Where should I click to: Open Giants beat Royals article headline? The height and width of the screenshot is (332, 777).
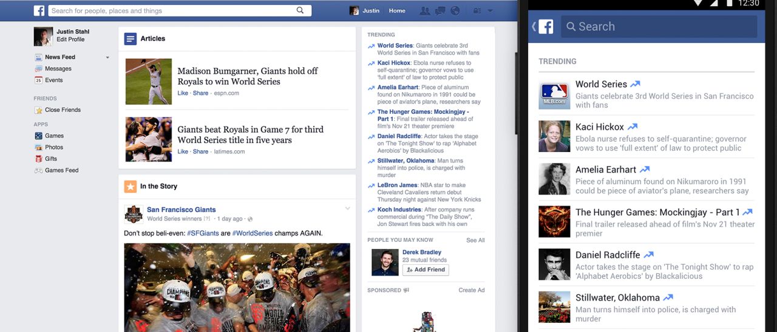(251, 134)
